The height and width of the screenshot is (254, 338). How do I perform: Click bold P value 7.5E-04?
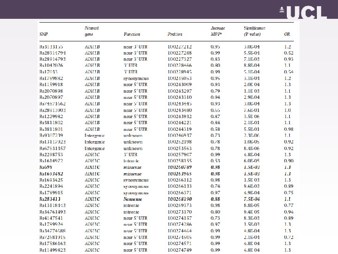[252, 199]
